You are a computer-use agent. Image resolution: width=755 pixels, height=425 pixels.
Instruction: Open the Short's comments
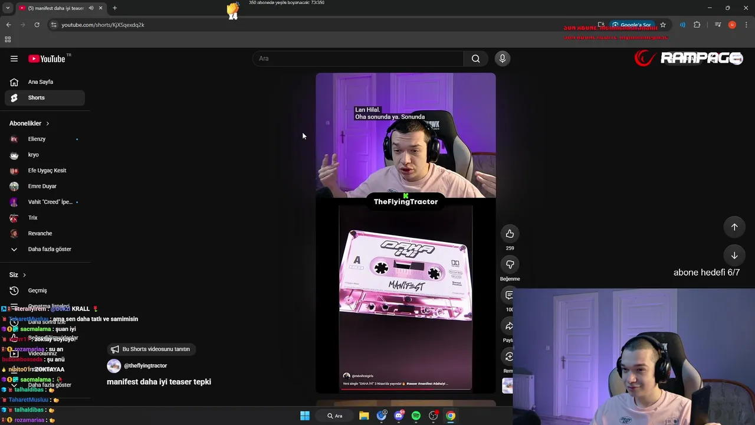510,295
